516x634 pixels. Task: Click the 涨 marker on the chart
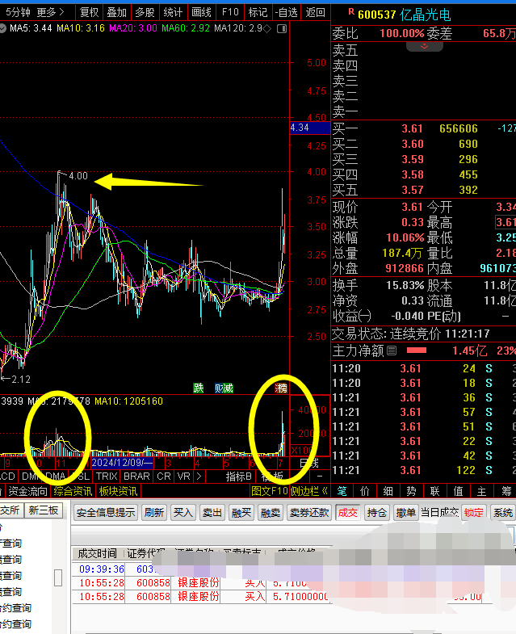281,388
